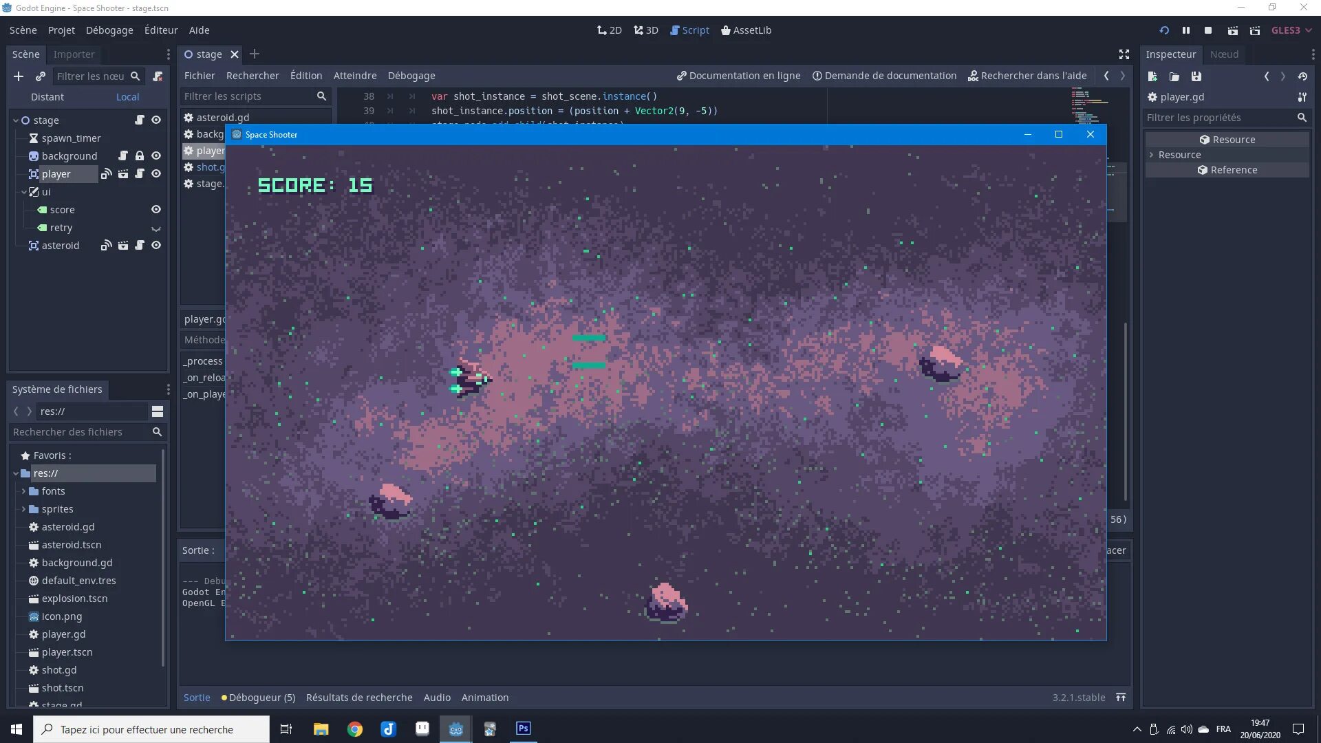Open the Scène menu
1321x743 pixels.
tap(23, 30)
